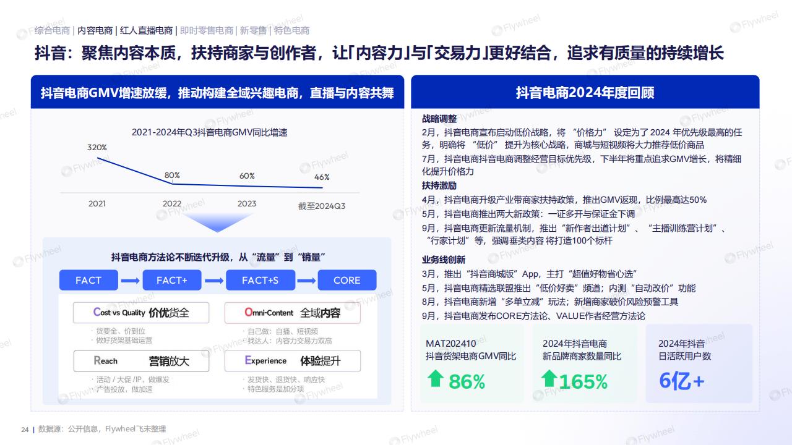Click the line 8月，抖音电商新增“多单立减”玩法
Image resolution: width=792 pixels, height=445 pixels.
click(550, 302)
